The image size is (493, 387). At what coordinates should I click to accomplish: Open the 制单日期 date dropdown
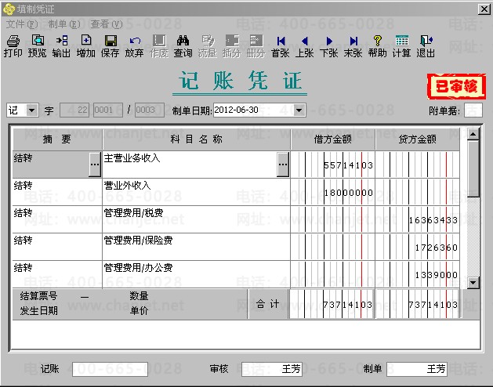coord(299,110)
